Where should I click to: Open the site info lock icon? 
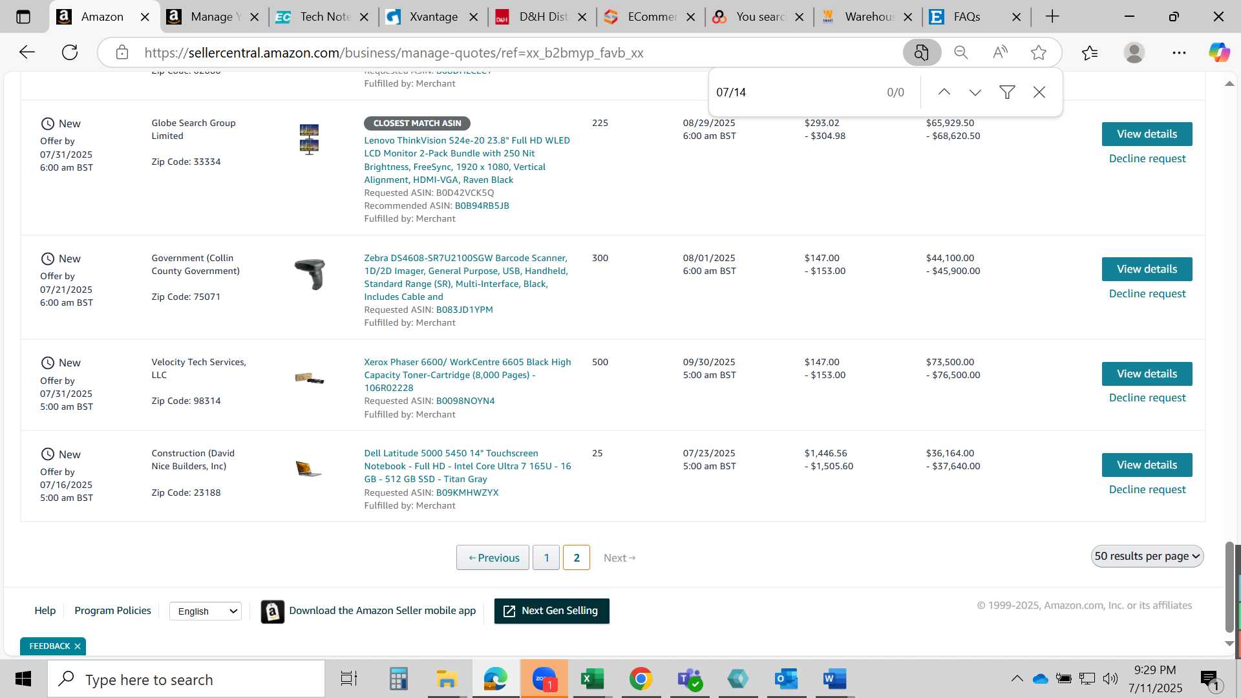[x=122, y=52]
